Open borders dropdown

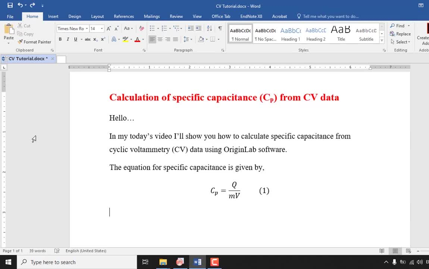click(x=218, y=39)
